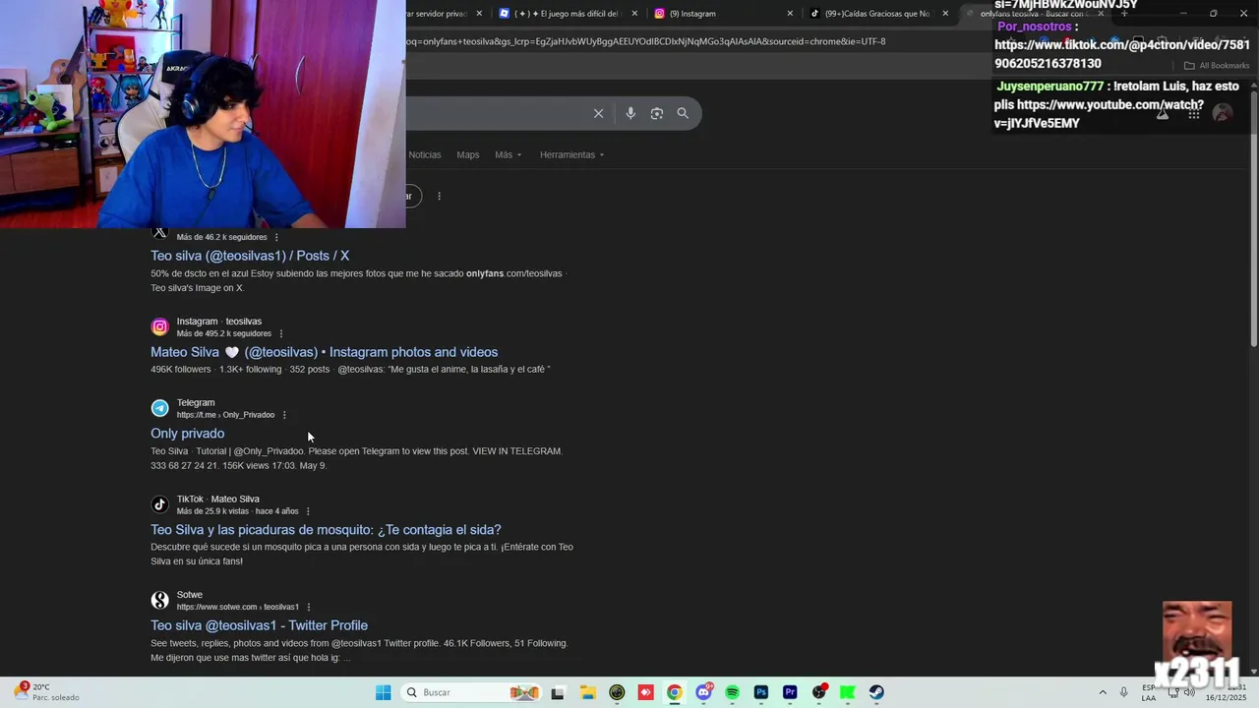Open the ESP LAA language indicator
The height and width of the screenshot is (708, 1259).
click(x=1149, y=692)
